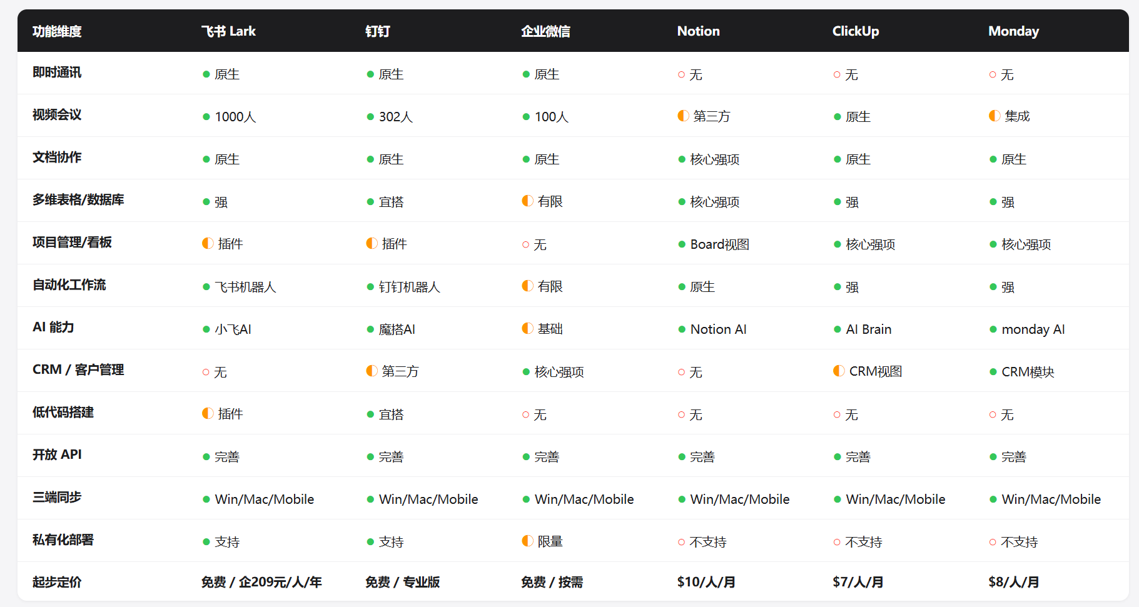Select the CRM视图 cell
The image size is (1139, 607).
[868, 371]
